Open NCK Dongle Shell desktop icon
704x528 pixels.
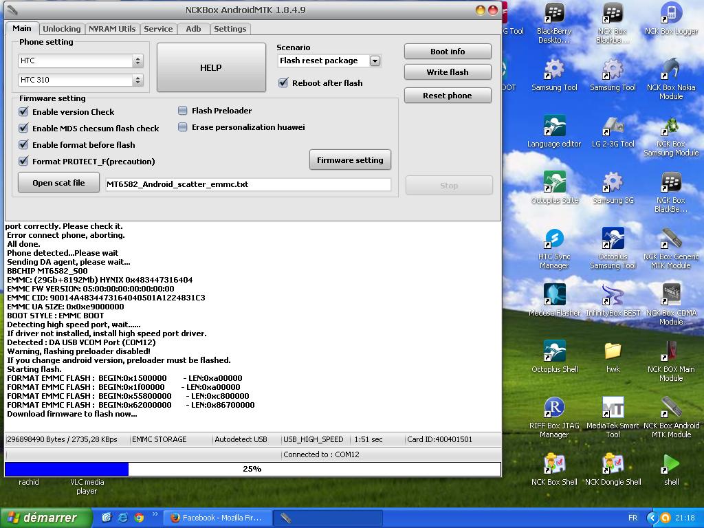pyautogui.click(x=613, y=469)
